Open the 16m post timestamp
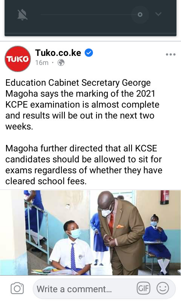 pyautogui.click(x=42, y=63)
